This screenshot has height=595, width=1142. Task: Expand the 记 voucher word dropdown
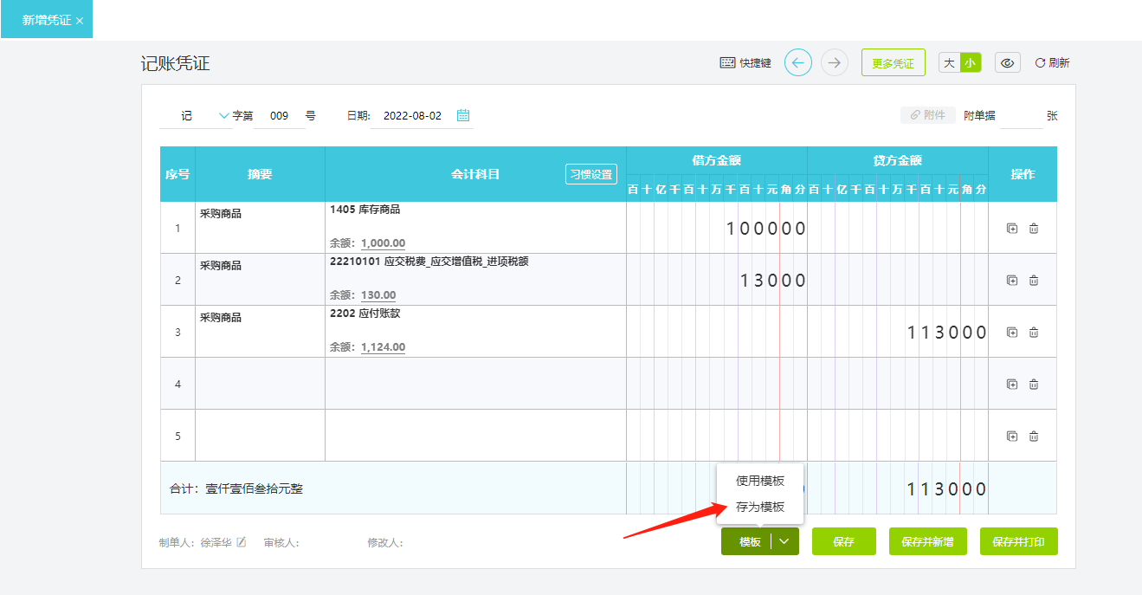point(224,115)
